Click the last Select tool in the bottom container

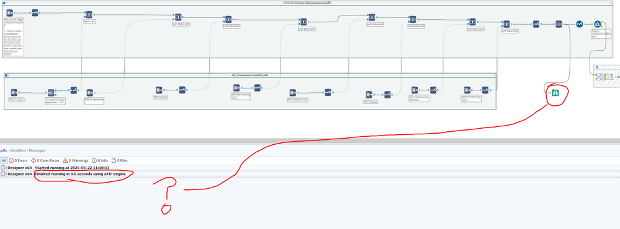[x=485, y=90]
